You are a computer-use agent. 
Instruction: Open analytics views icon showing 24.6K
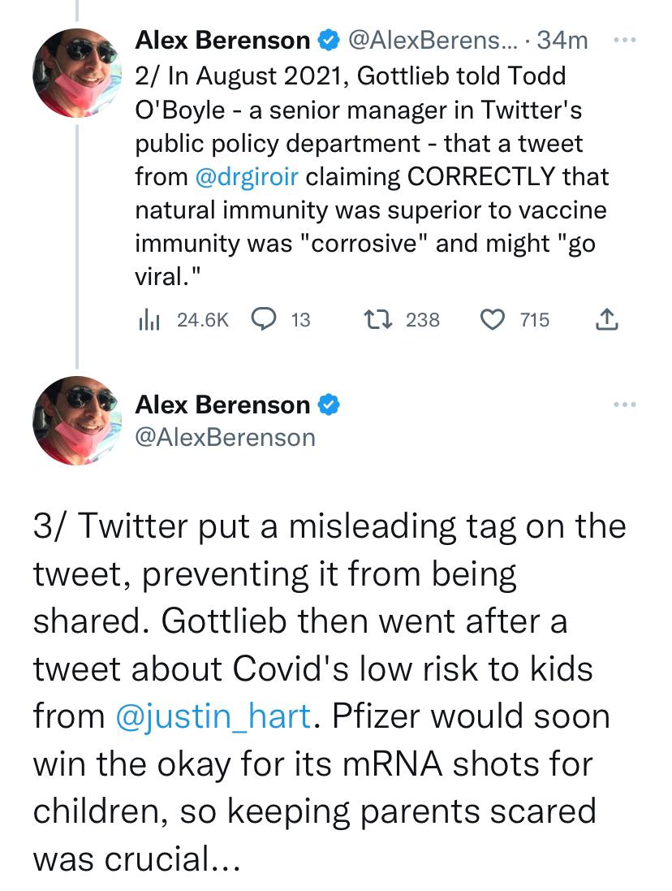point(149,320)
